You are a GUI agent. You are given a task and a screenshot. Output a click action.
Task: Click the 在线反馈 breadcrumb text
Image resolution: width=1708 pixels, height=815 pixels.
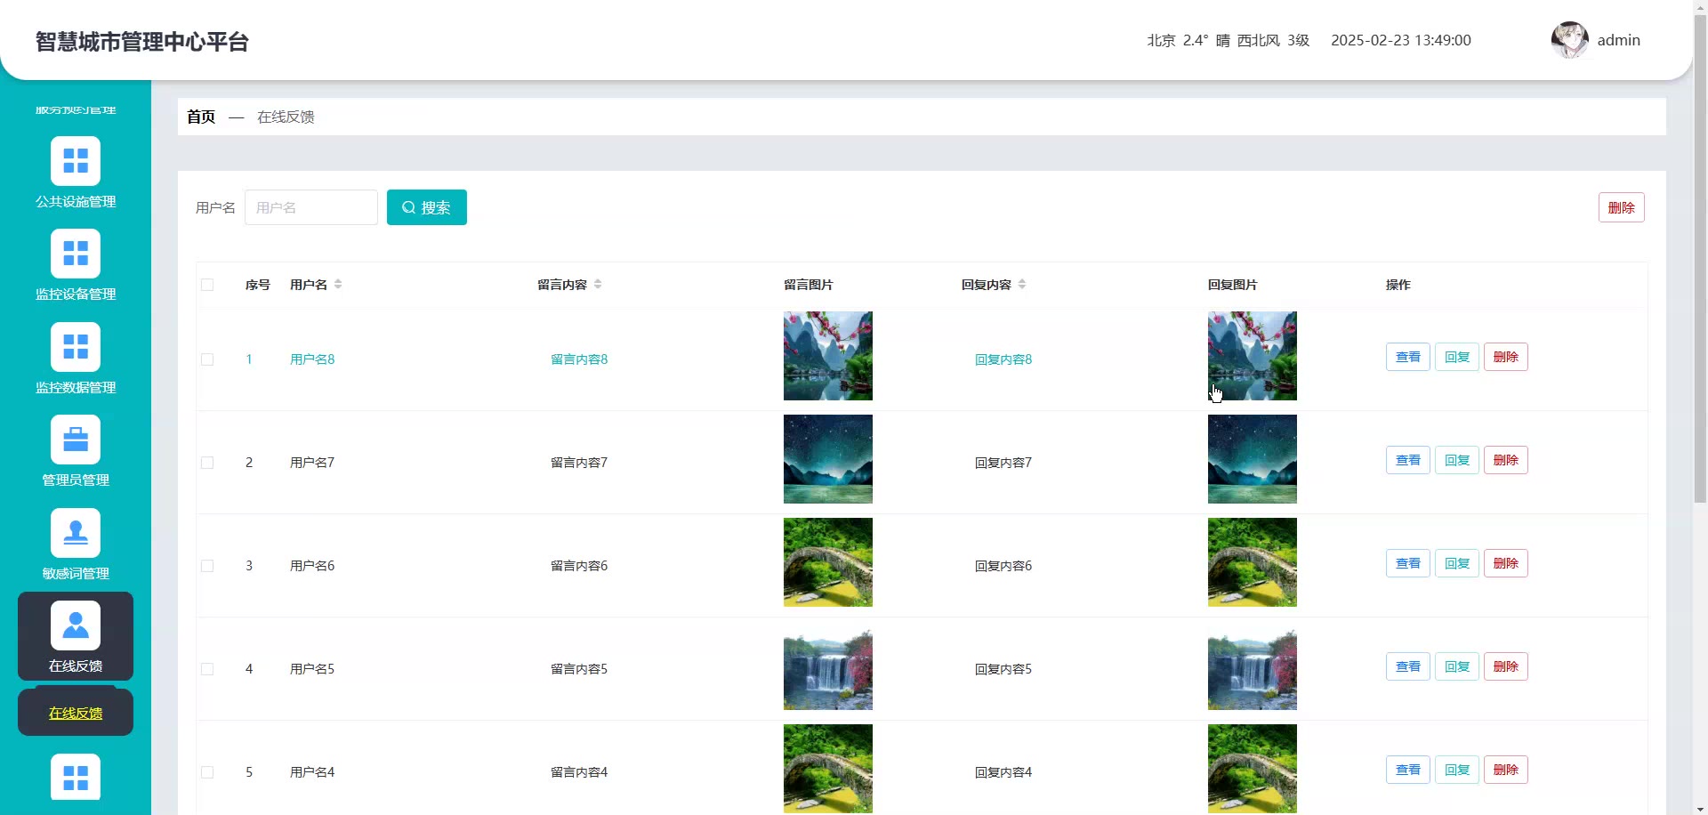click(286, 117)
